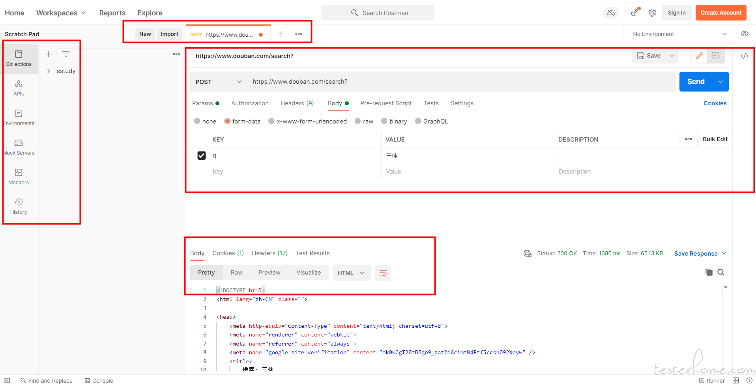Viewport: 756px width, 385px height.
Task: Uncheck the q key row checkbox
Action: click(202, 156)
